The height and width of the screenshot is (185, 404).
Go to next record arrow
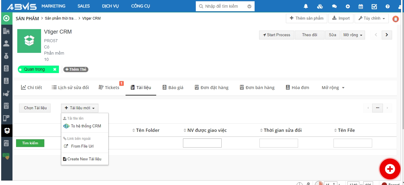[x=386, y=35]
